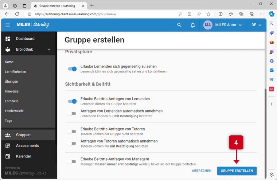Click the Gruppe erstellen button
This screenshot has height=180, width=277.
point(237,171)
